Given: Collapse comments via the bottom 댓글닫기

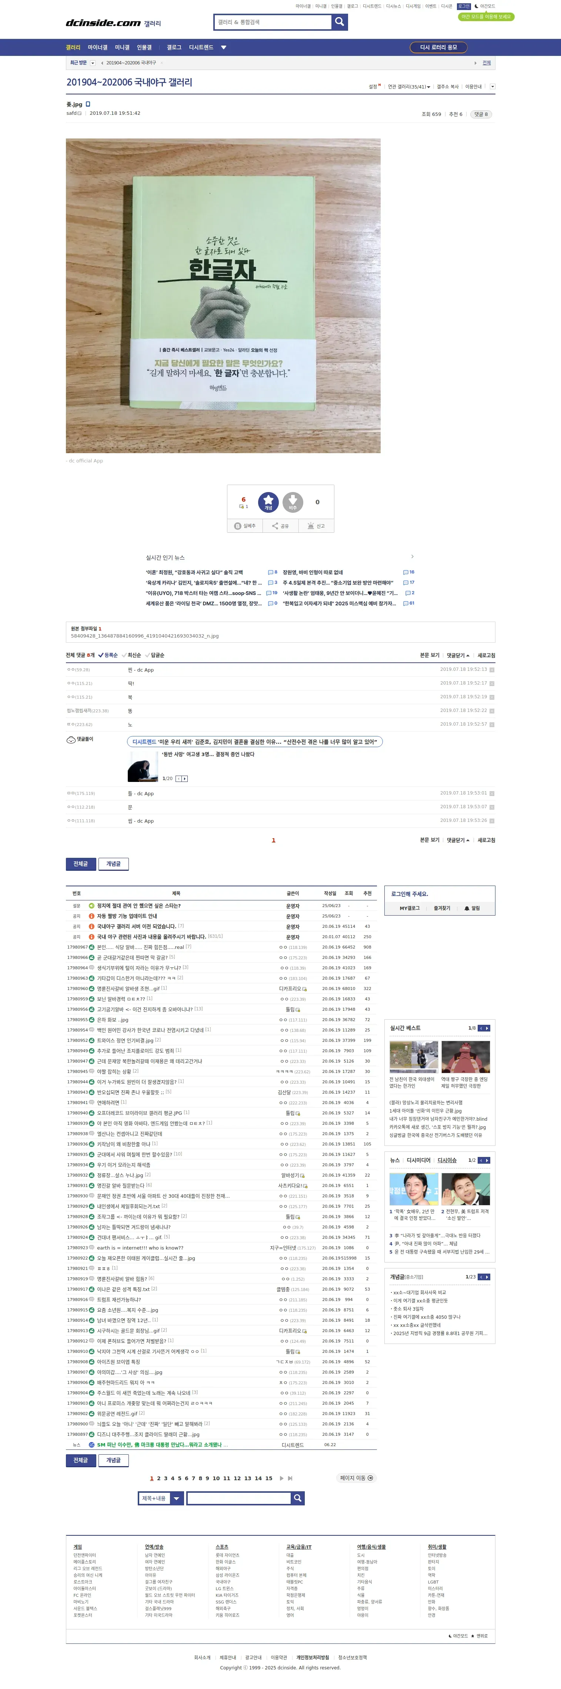Looking at the screenshot, I should click(458, 840).
